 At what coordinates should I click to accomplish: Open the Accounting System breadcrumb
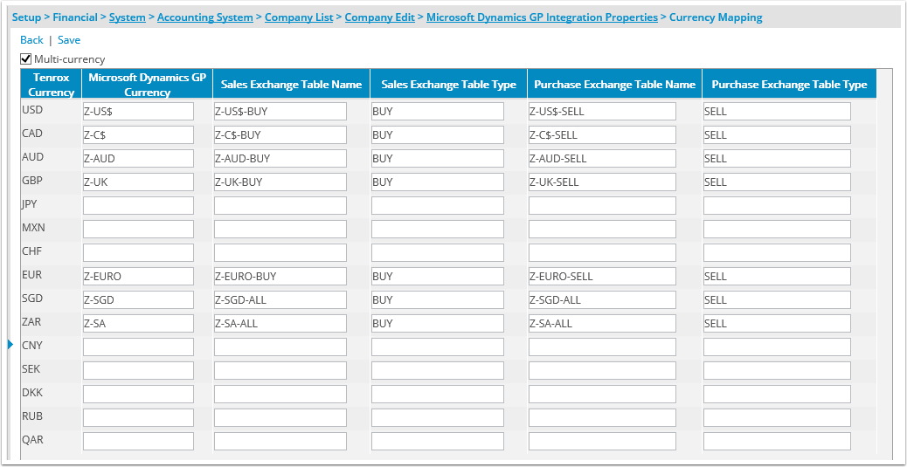[204, 17]
